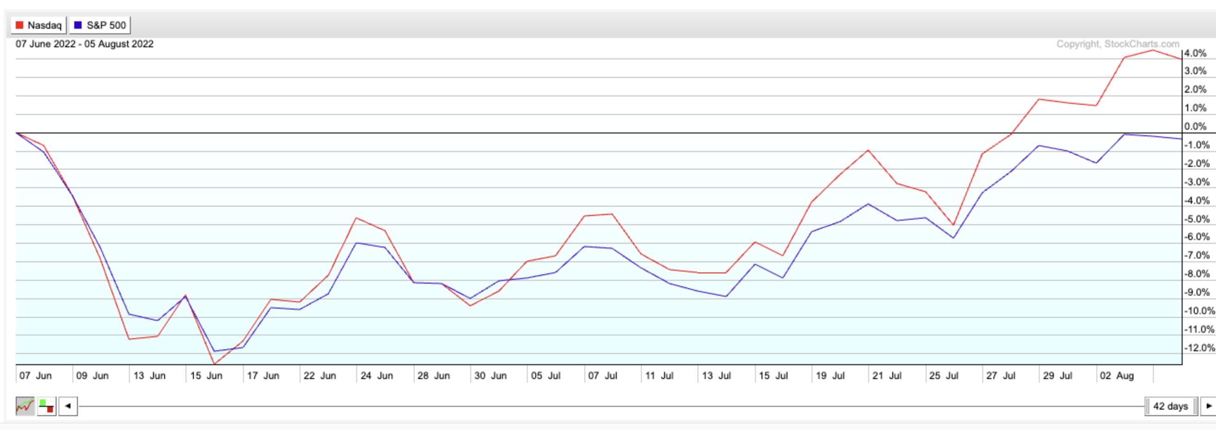Switch to line chart display mode
The height and width of the screenshot is (430, 1216).
25,406
